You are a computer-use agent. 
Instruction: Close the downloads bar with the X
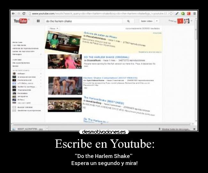pos(194,129)
